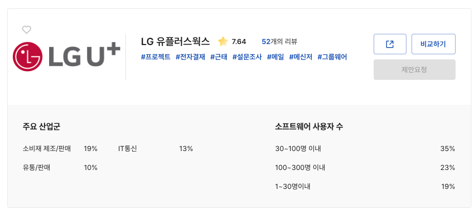This screenshot has width=474, height=213.
Task: Toggle the heart favorite icon
Action: pyautogui.click(x=27, y=30)
